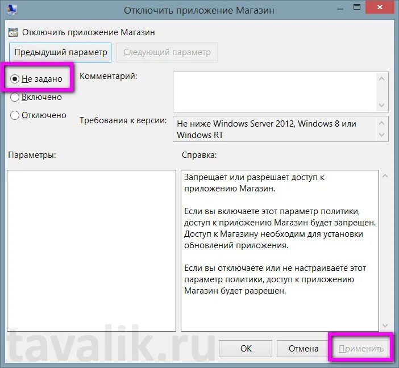Click the empty Параметры options pane
This screenshot has height=368, width=399.
(92, 250)
